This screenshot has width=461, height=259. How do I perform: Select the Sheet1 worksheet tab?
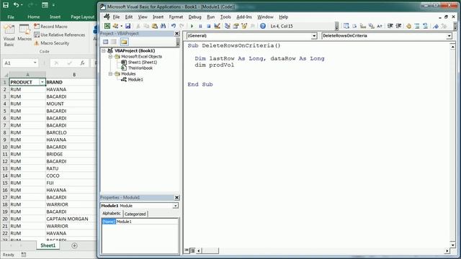point(48,245)
